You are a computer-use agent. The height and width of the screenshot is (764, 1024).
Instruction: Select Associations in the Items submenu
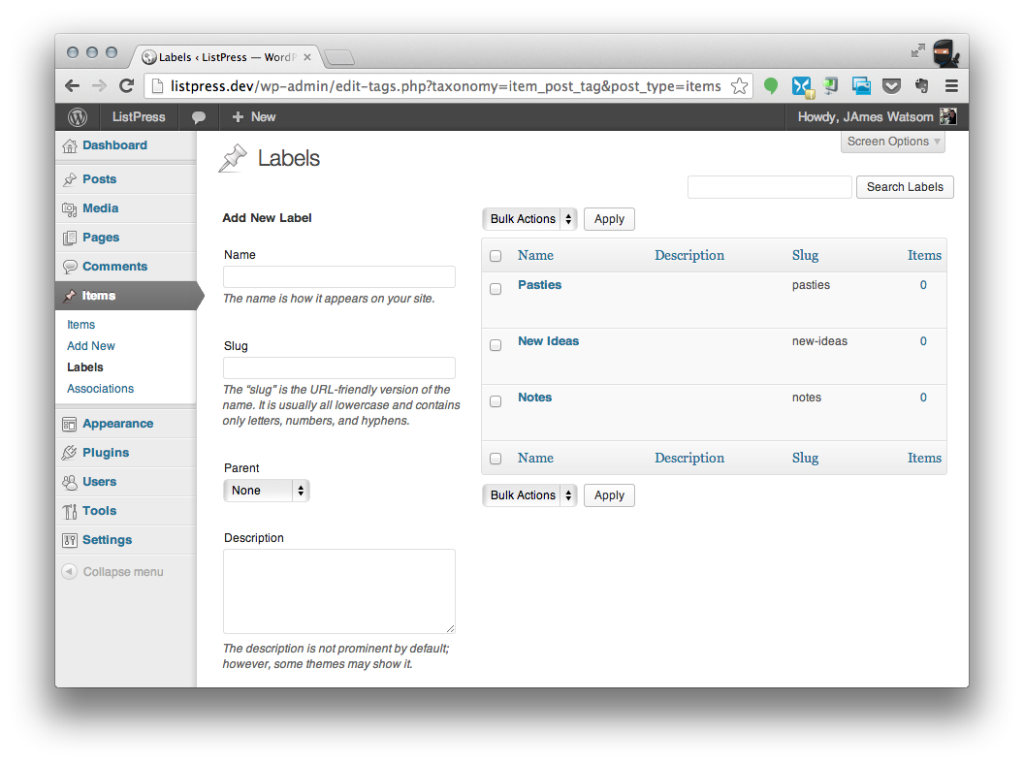click(100, 389)
